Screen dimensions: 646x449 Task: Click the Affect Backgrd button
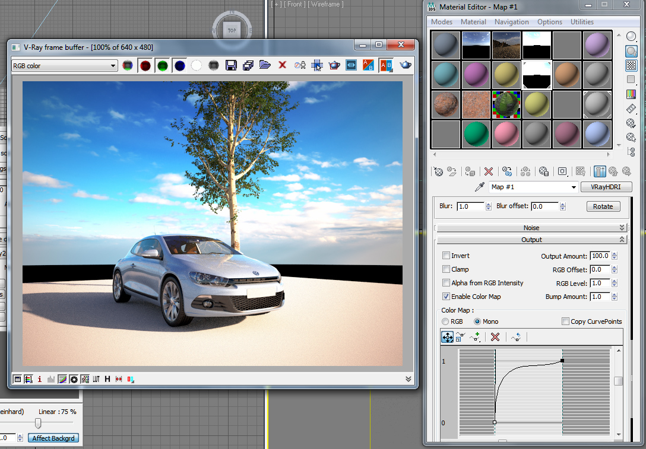(x=53, y=438)
